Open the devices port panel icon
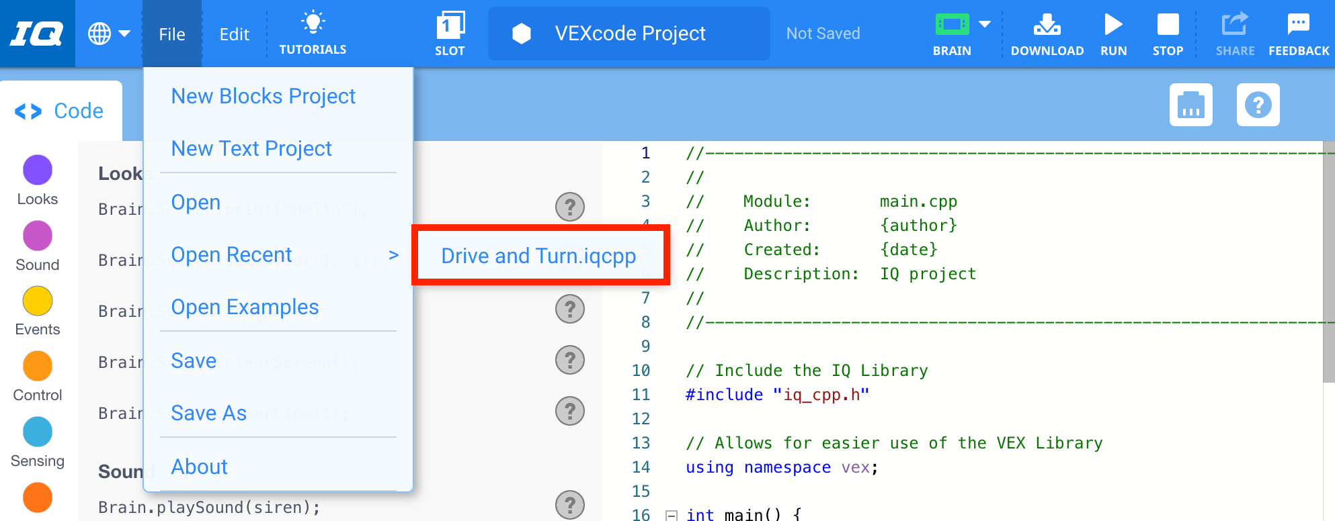1335x521 pixels. (1190, 105)
